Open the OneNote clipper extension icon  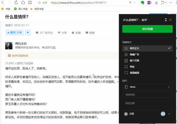tap(149, 3)
